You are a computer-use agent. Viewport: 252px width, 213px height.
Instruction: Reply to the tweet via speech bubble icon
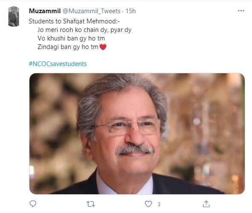pos(33,204)
